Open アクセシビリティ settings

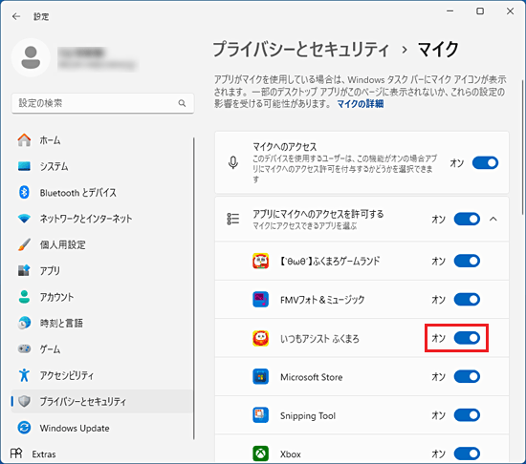pos(102,375)
